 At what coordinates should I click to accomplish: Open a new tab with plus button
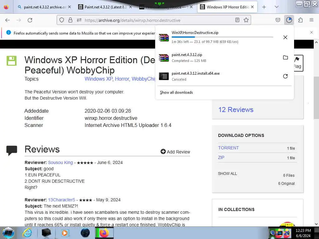264,7
